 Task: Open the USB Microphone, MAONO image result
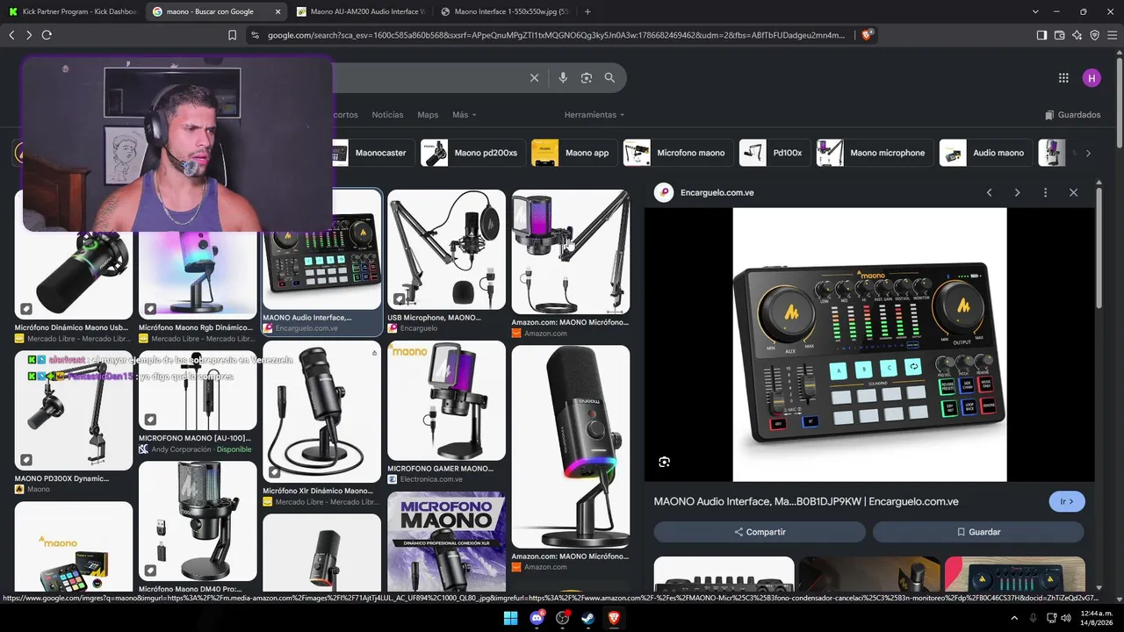pos(446,262)
